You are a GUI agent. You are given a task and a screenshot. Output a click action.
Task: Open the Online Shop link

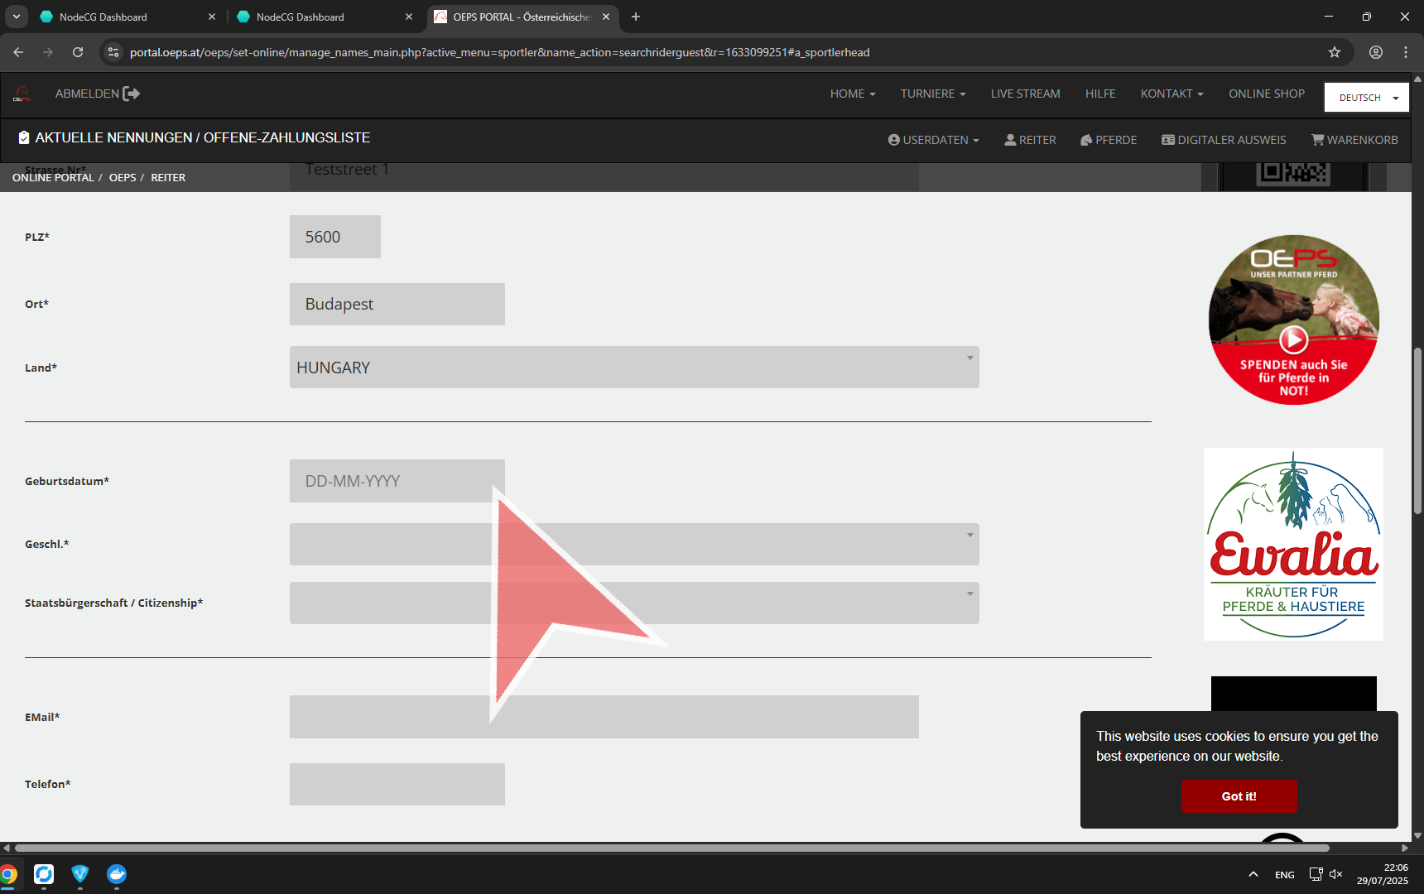tap(1266, 94)
